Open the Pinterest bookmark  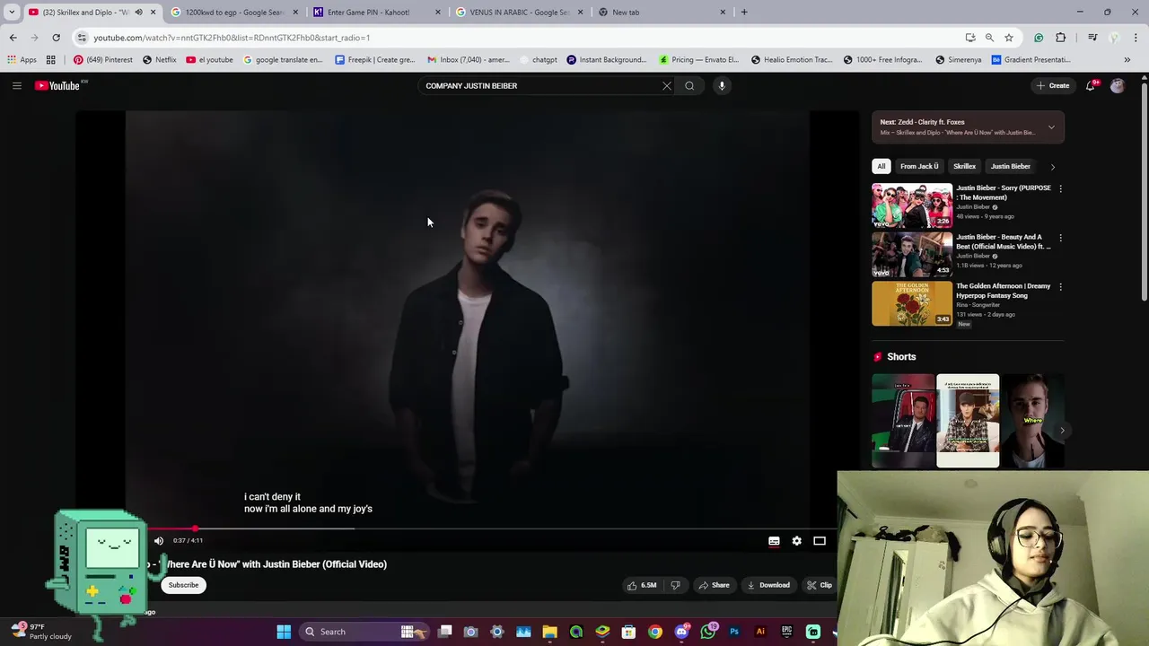tap(102, 60)
